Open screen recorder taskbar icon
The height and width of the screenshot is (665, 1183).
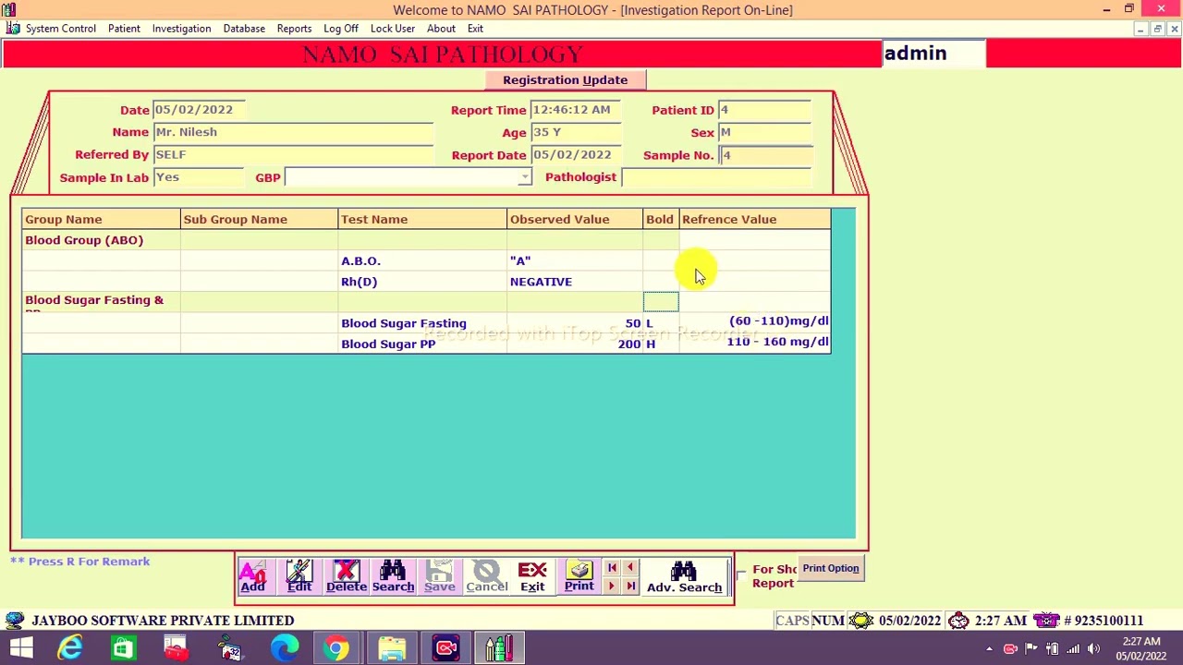click(446, 648)
